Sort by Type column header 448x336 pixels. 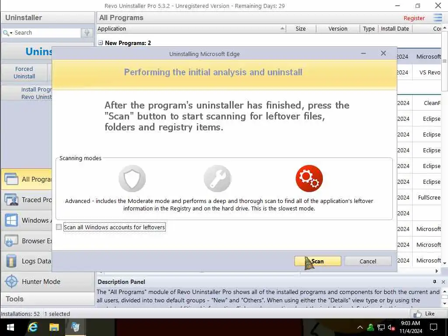(368, 28)
